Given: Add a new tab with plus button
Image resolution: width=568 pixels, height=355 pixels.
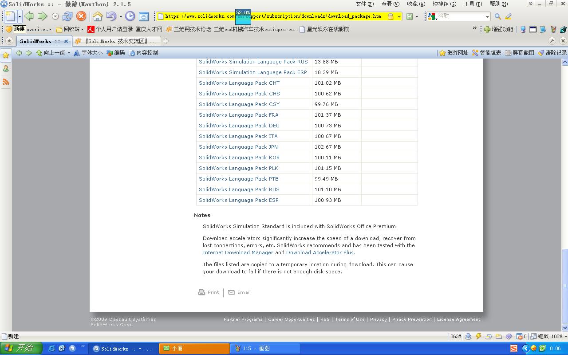Looking at the screenshot, I should click(166, 41).
